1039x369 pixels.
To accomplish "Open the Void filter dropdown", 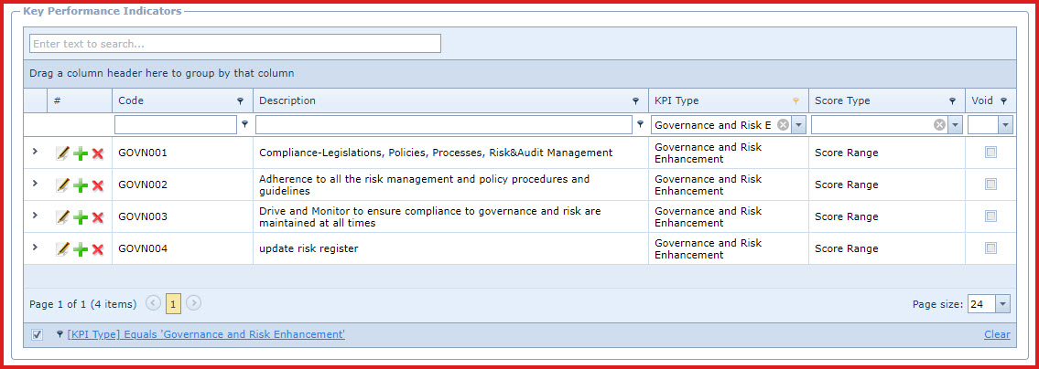I will coord(1006,125).
